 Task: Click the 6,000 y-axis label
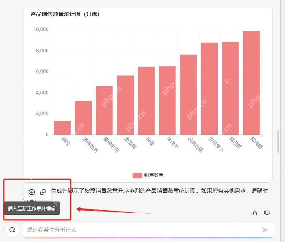[x=42, y=72]
